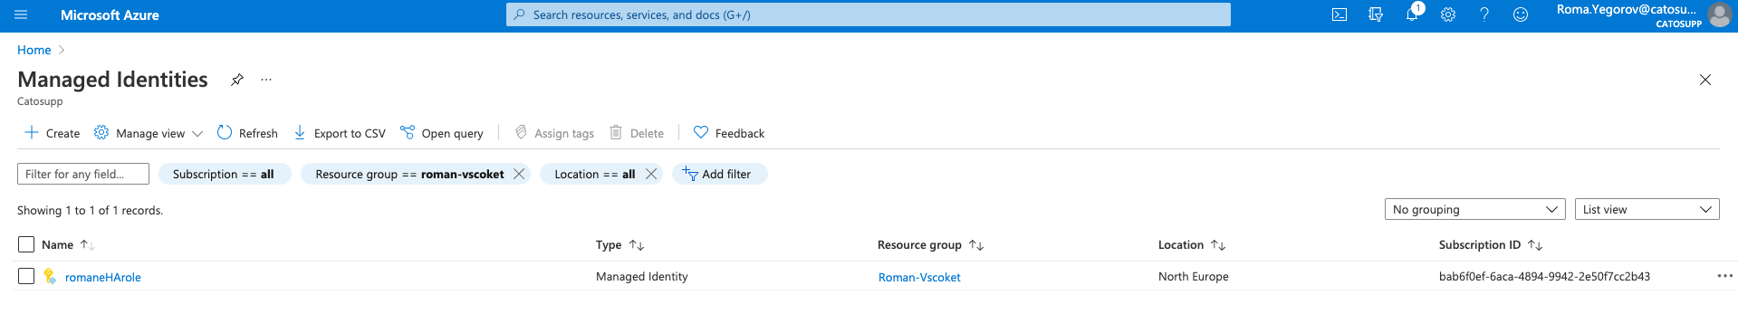1738x333 pixels.
Task: Focus the Search resources, services, and docs bar
Action: coord(869,14)
